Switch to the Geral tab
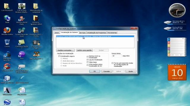Image resolution: width=190 pixels, height=106 pixels. pos(57,33)
